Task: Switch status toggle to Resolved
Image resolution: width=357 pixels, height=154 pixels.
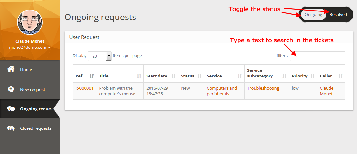Action: (x=338, y=14)
